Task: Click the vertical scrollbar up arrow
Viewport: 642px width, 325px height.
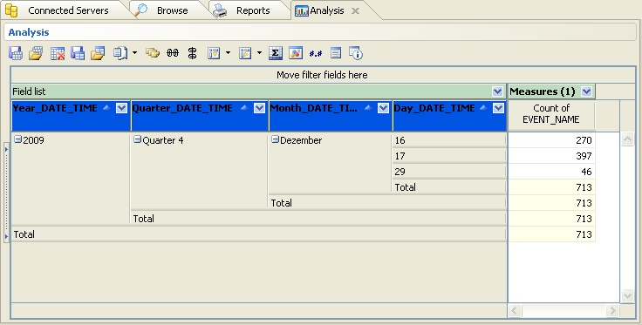Action: point(627,139)
